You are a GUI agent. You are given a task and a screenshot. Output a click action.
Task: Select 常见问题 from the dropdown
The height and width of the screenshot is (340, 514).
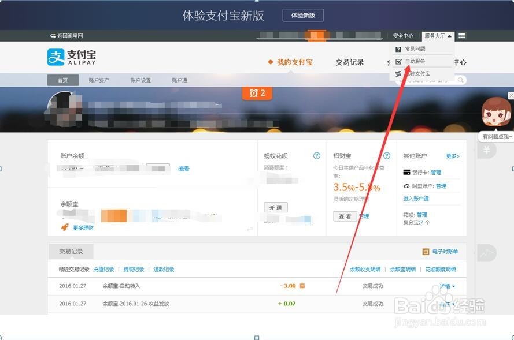(415, 49)
